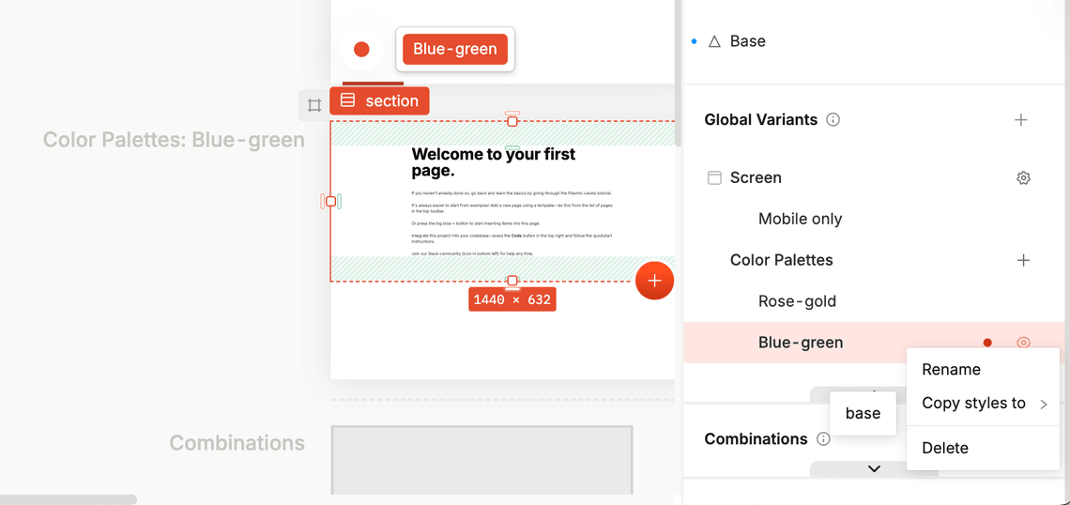Pick the base option in the submenu
Image resolution: width=1070 pixels, height=505 pixels.
[x=863, y=413]
